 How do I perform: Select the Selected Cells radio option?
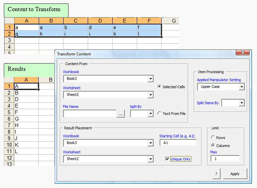(x=160, y=87)
